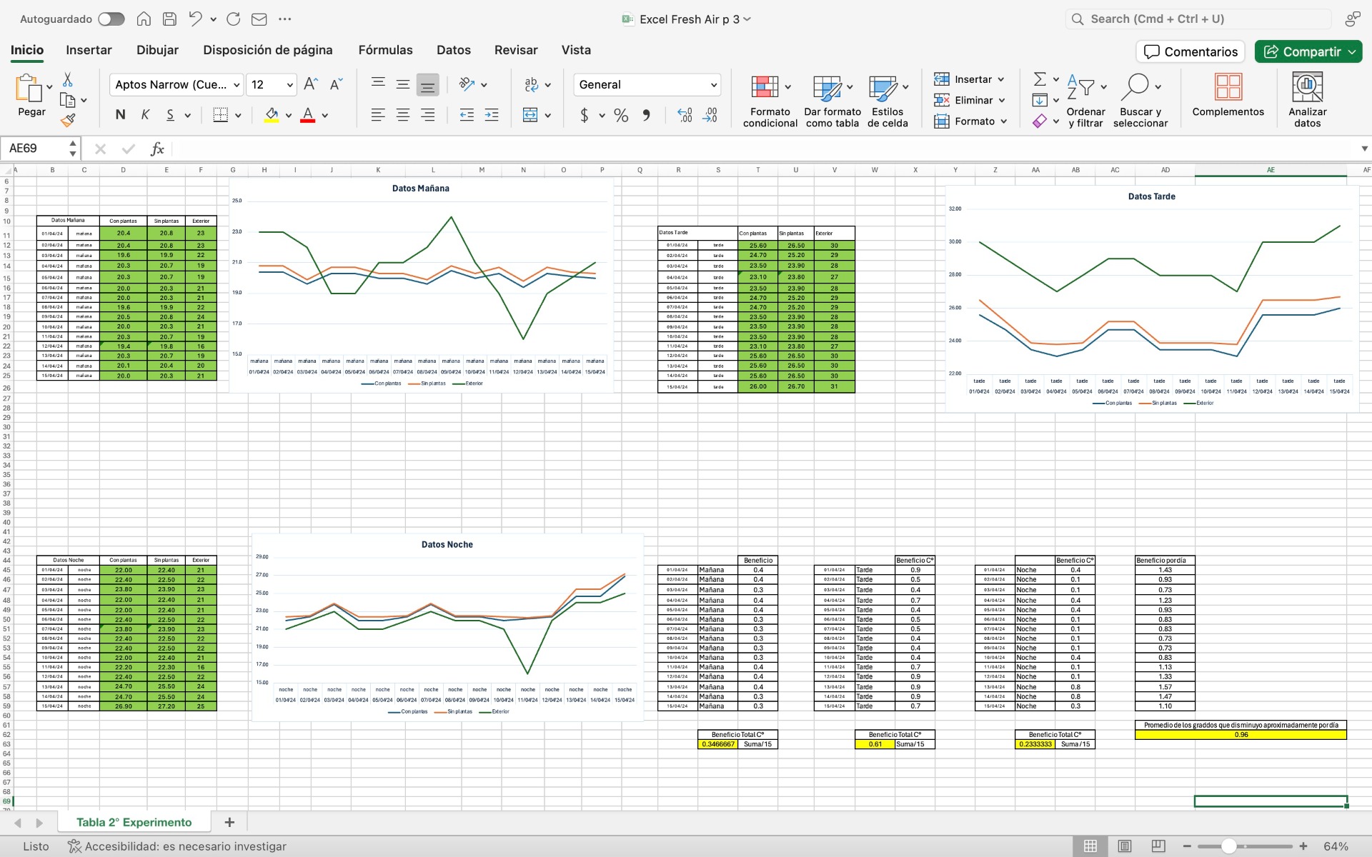Image resolution: width=1372 pixels, height=857 pixels.
Task: Open the Fórmulas ribbon tab
Action: (385, 50)
